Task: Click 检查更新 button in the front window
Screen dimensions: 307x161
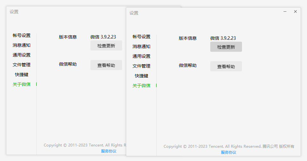Action: 226,47
